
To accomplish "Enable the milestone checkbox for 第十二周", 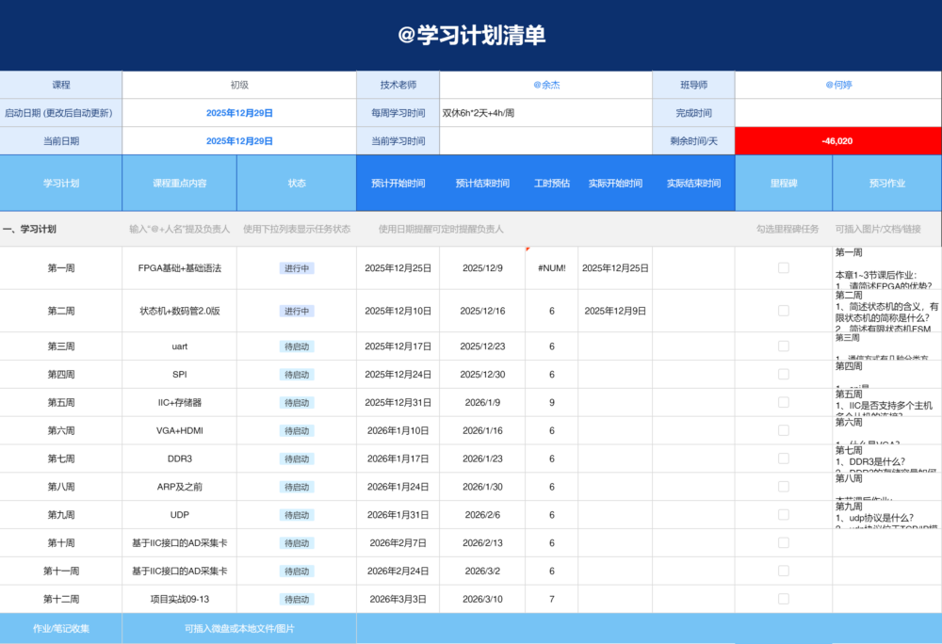I will click(x=783, y=599).
